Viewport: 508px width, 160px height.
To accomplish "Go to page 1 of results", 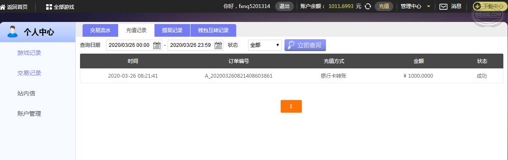I will [x=291, y=106].
